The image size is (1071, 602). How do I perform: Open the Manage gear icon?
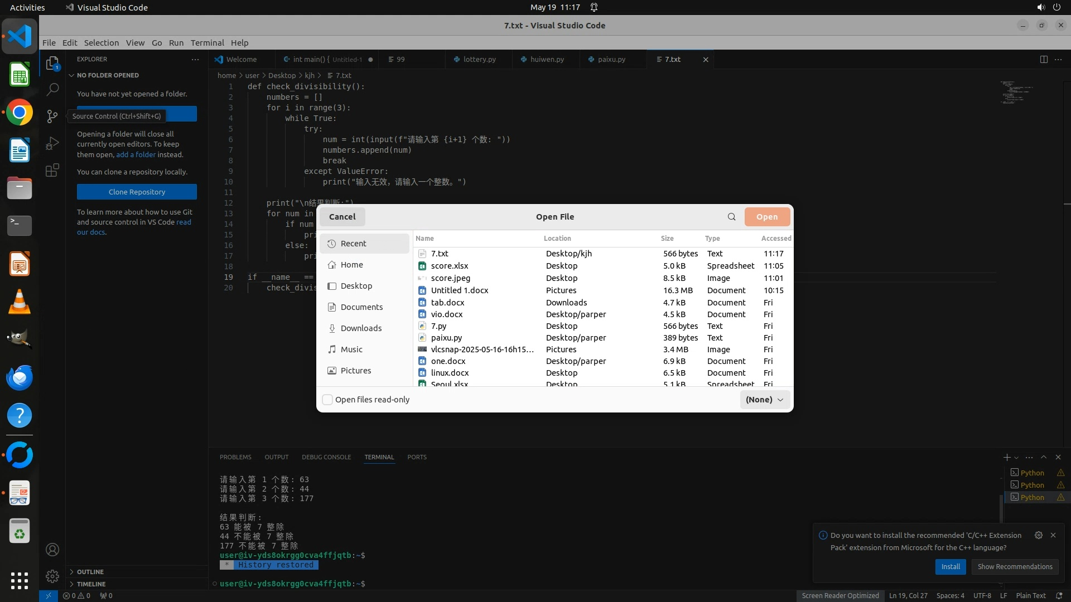coord(52,576)
